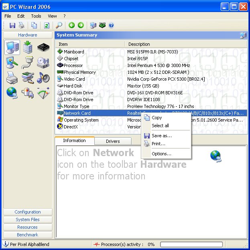Click the info icon in status bar
Viewport: 250px width, 250px height.
tap(6, 244)
